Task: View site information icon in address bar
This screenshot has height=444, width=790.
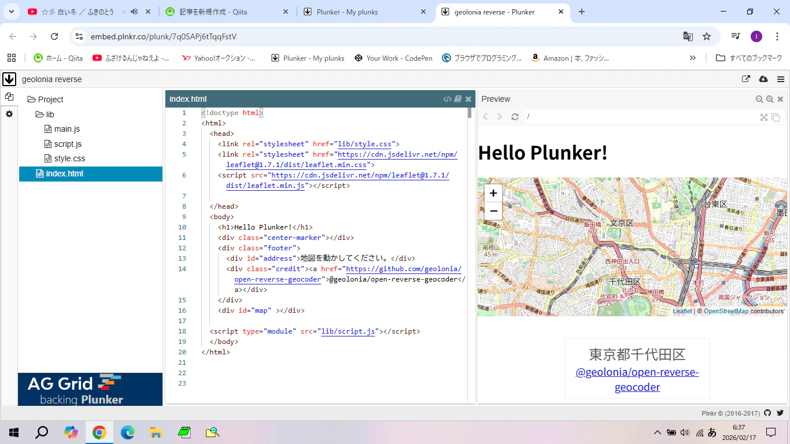Action: pos(79,36)
